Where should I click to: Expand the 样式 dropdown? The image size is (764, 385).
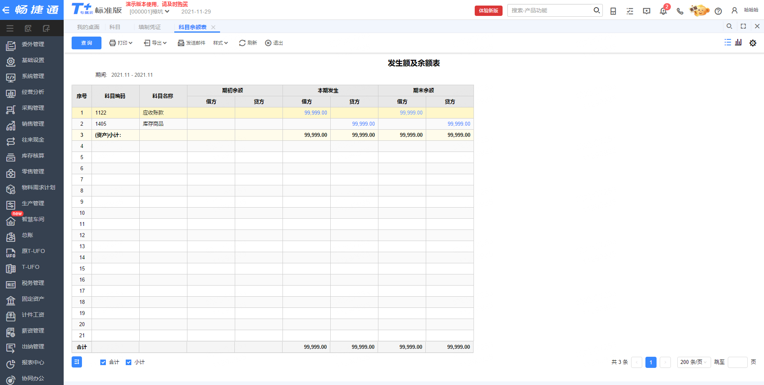pos(220,43)
